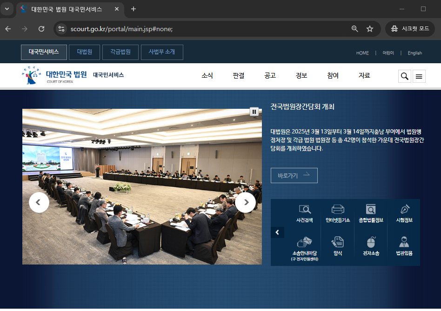Open 시험정보 exam information icon
441x311 pixels.
(404, 212)
